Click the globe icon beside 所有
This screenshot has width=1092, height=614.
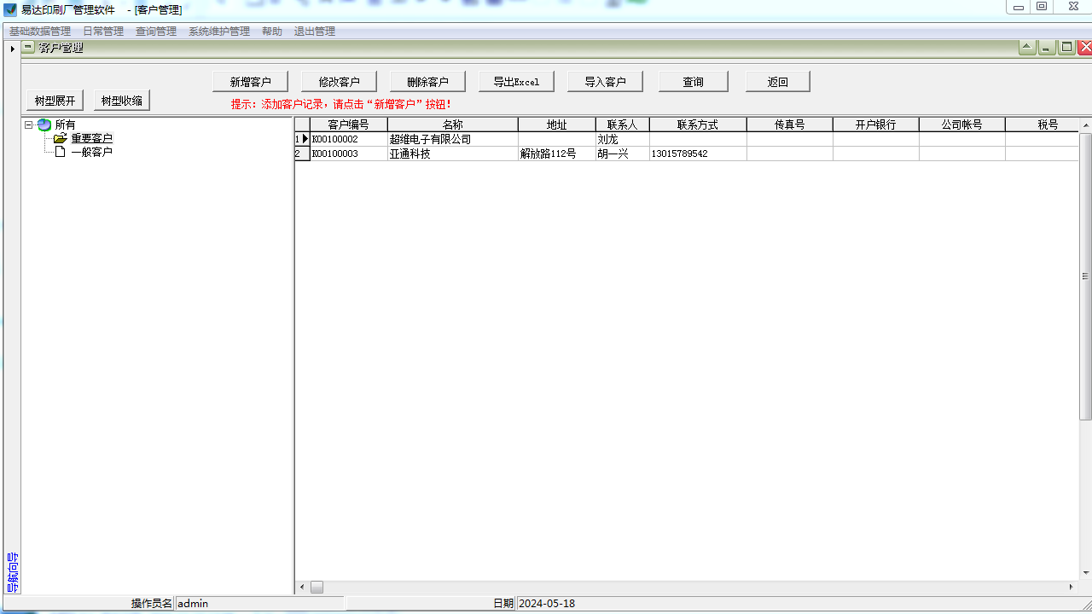pyautogui.click(x=44, y=125)
